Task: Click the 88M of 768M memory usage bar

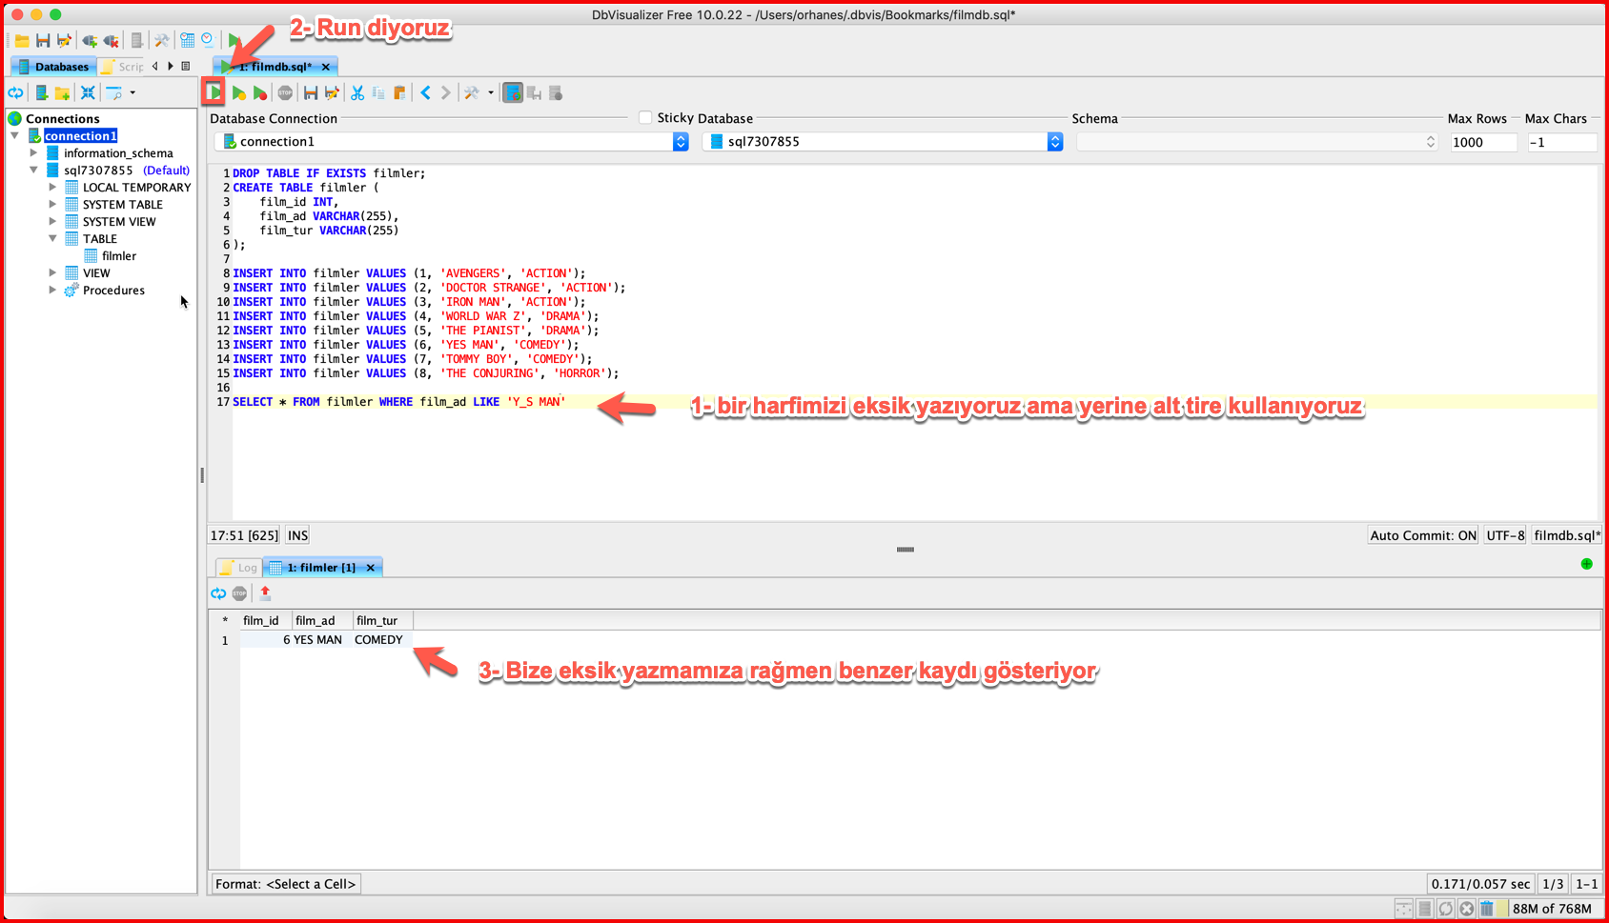Action: pos(1551,909)
